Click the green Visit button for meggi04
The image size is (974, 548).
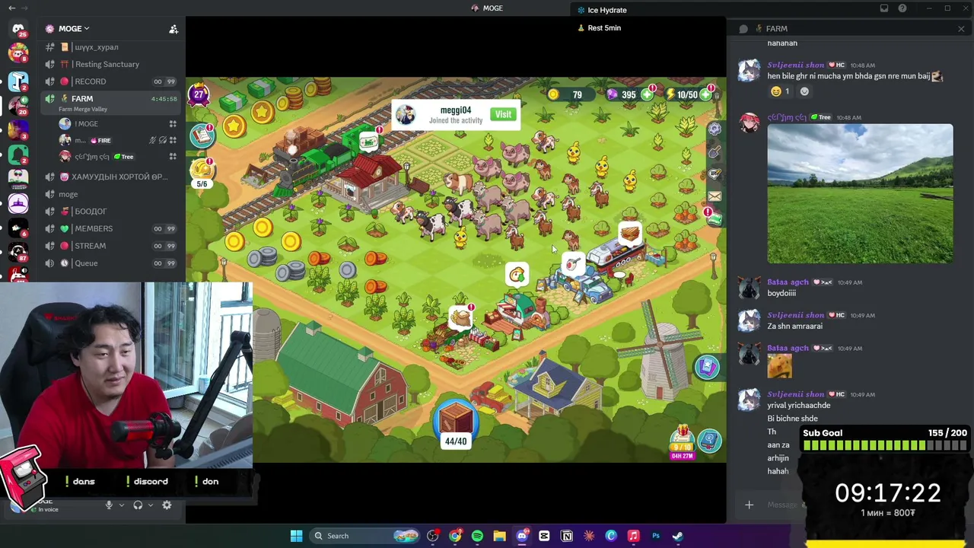(x=503, y=114)
